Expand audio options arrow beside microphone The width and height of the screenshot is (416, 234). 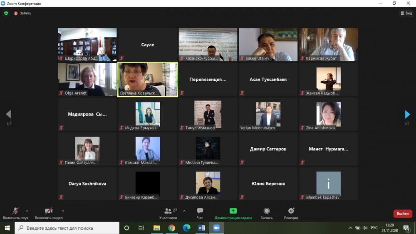click(x=27, y=211)
